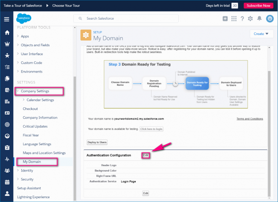
Task: Click the Home icon in left rail
Action: click(x=7, y=32)
